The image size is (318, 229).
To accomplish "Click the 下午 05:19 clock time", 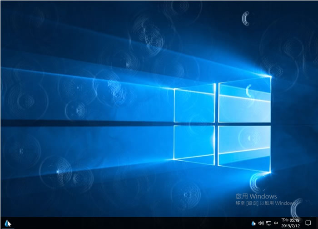I will [290, 220].
